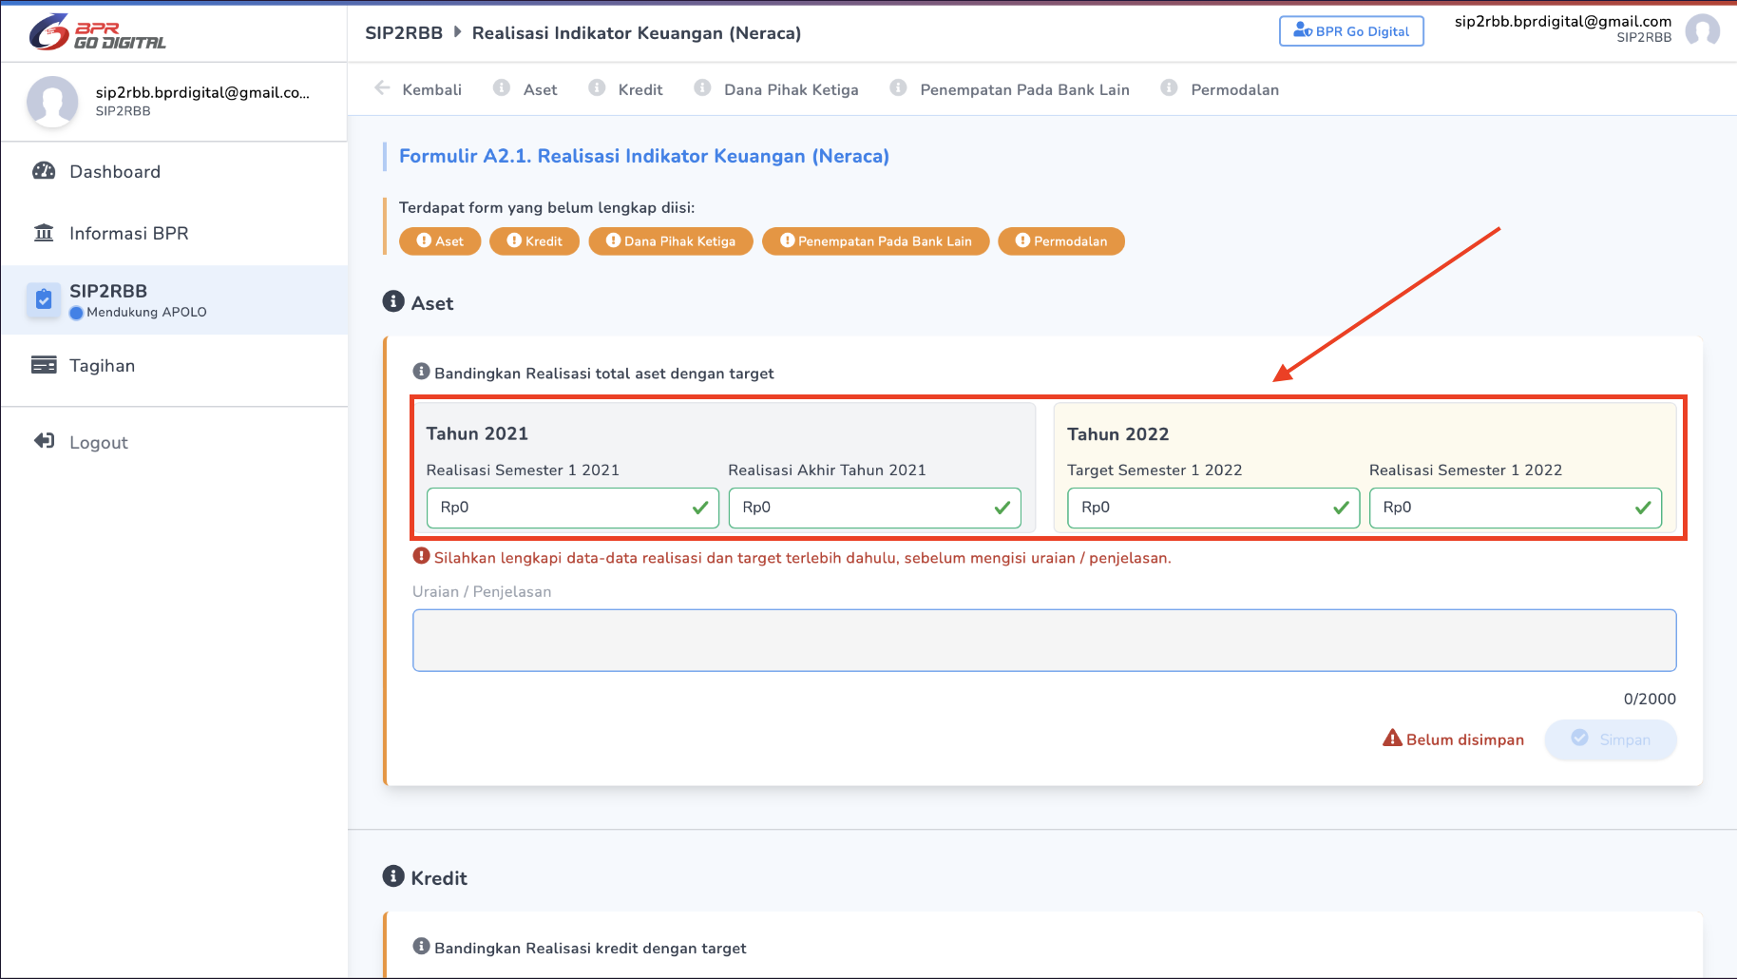1737x979 pixels.
Task: Open Tagihan in the sidebar
Action: 174,365
